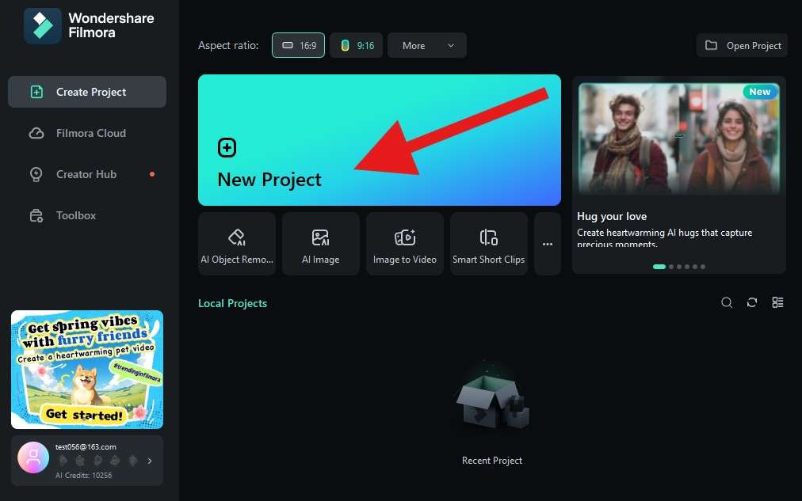Click the Creator Hub red notification dot
The height and width of the screenshot is (501, 802).
[x=152, y=174]
